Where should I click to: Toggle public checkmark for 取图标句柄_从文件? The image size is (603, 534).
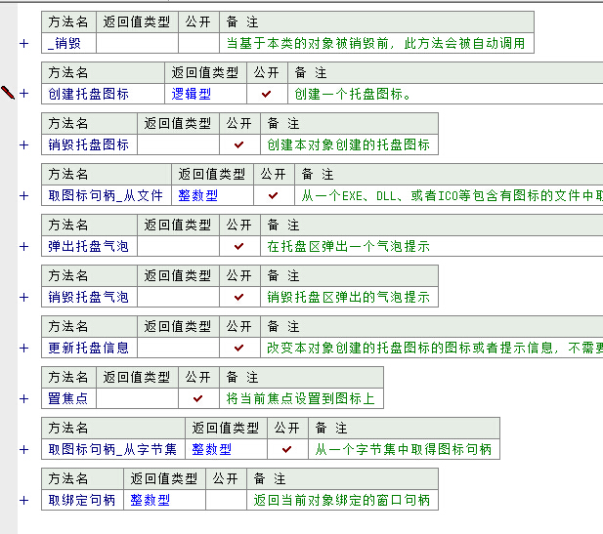pyautogui.click(x=274, y=195)
